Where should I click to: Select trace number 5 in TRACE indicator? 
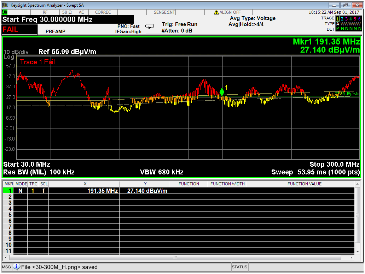[355, 19]
